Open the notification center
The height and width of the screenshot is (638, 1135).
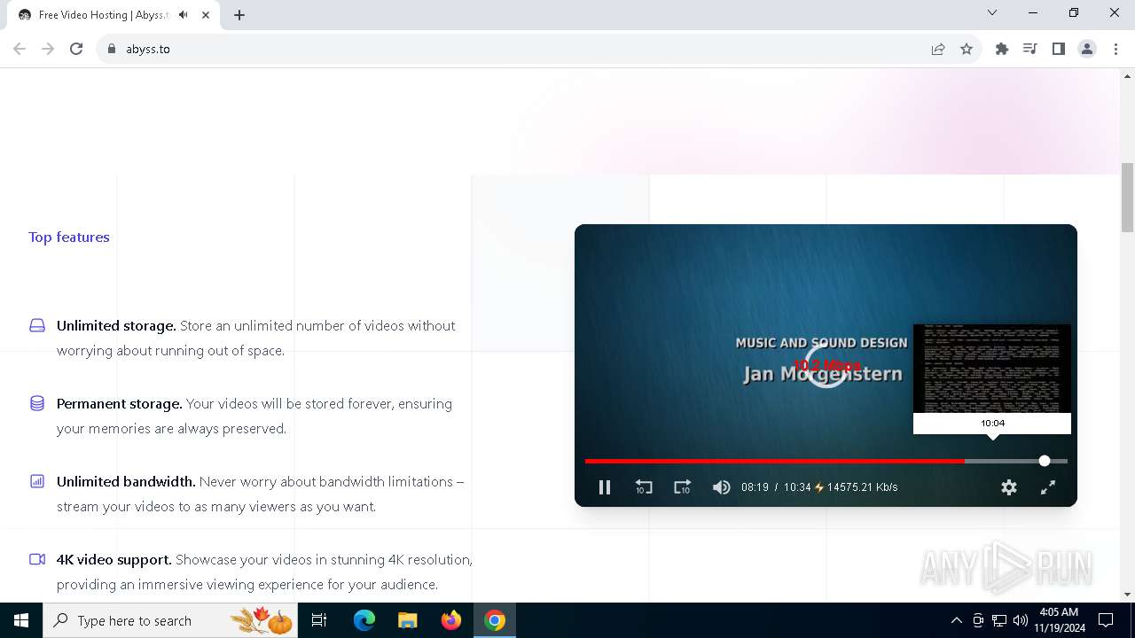tap(1106, 620)
